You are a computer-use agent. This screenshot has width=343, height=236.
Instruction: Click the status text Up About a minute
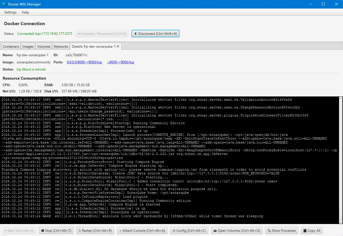tap(31, 69)
